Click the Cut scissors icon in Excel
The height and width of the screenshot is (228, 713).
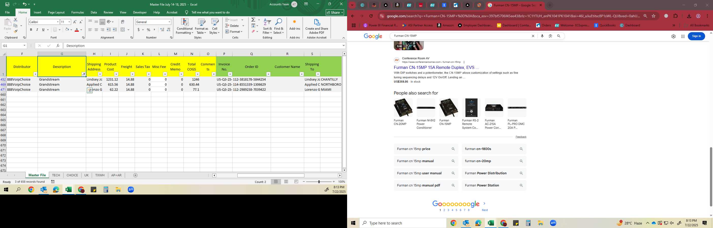coord(15,20)
